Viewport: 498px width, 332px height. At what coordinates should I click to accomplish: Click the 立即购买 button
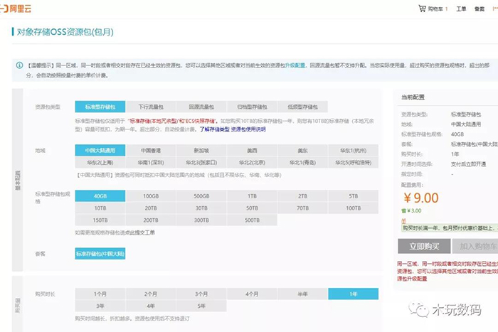(x=424, y=246)
